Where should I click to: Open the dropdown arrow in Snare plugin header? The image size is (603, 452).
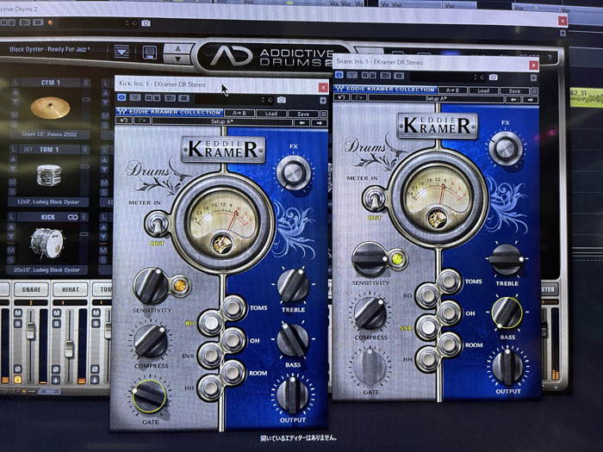tap(533, 78)
